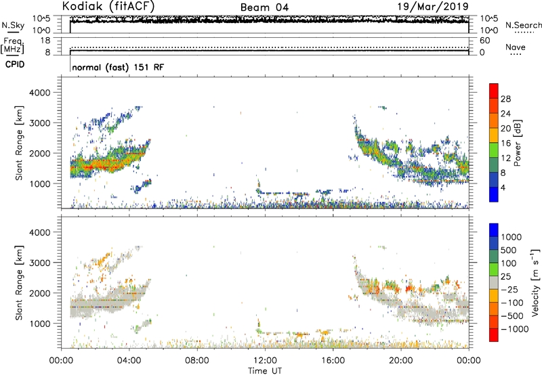542x375 pixels.
Task: Click the '04:00' time tick label
Action: pos(129,361)
